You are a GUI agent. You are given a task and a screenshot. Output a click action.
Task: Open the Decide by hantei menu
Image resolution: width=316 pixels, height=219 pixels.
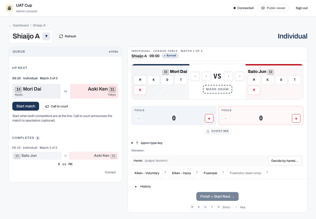point(285,161)
